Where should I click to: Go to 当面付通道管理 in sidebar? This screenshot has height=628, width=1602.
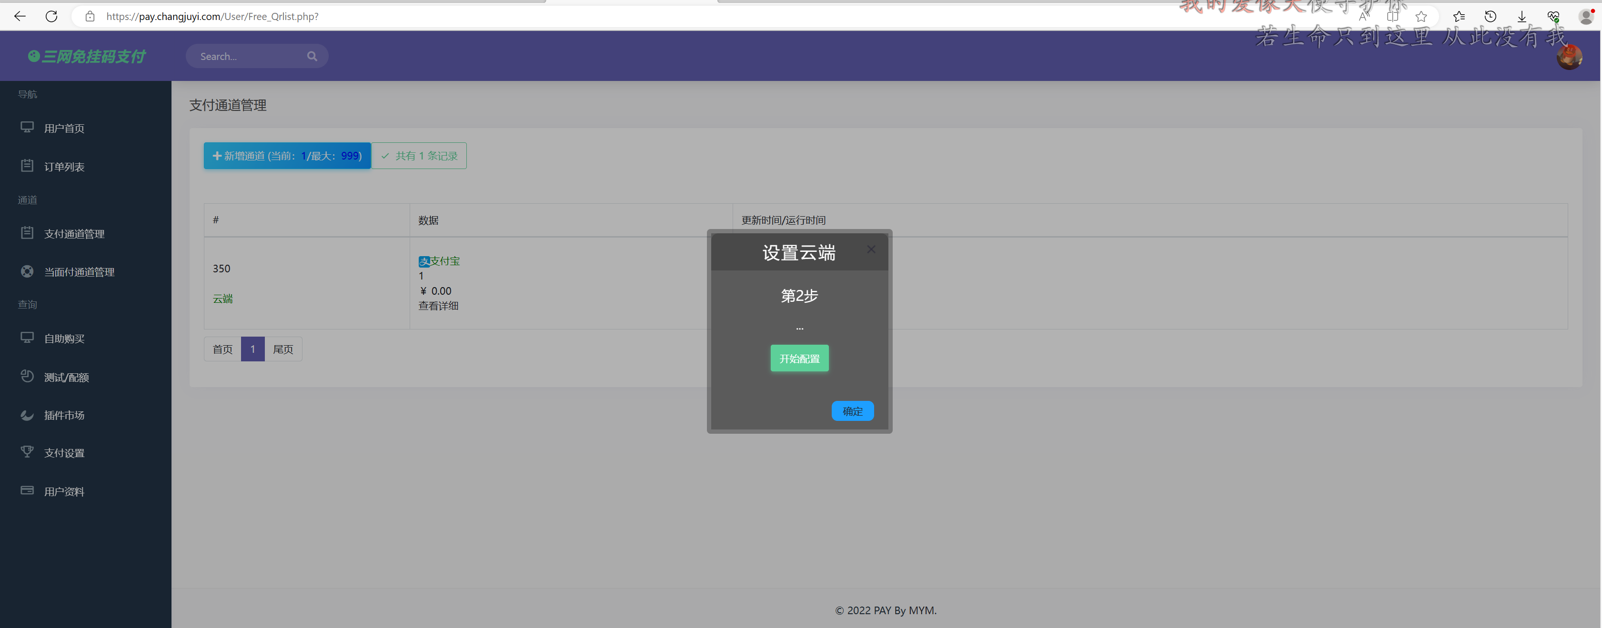(x=79, y=272)
